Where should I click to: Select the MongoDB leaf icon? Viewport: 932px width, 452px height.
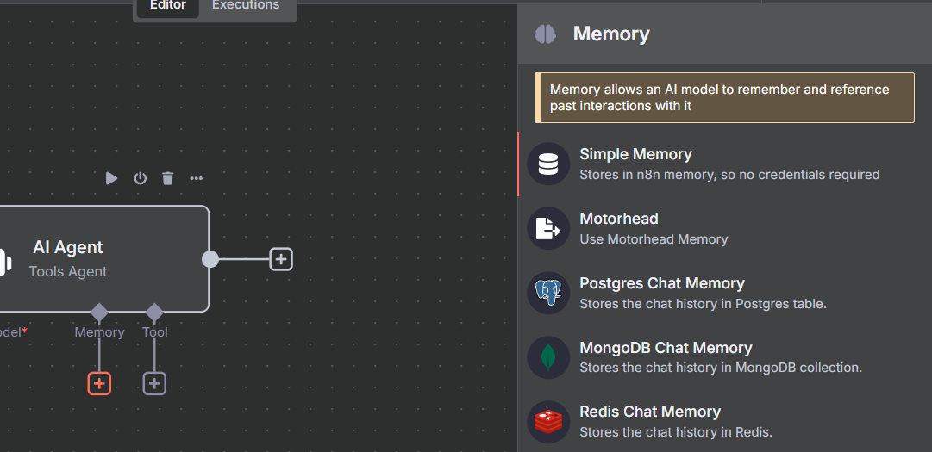pos(548,357)
